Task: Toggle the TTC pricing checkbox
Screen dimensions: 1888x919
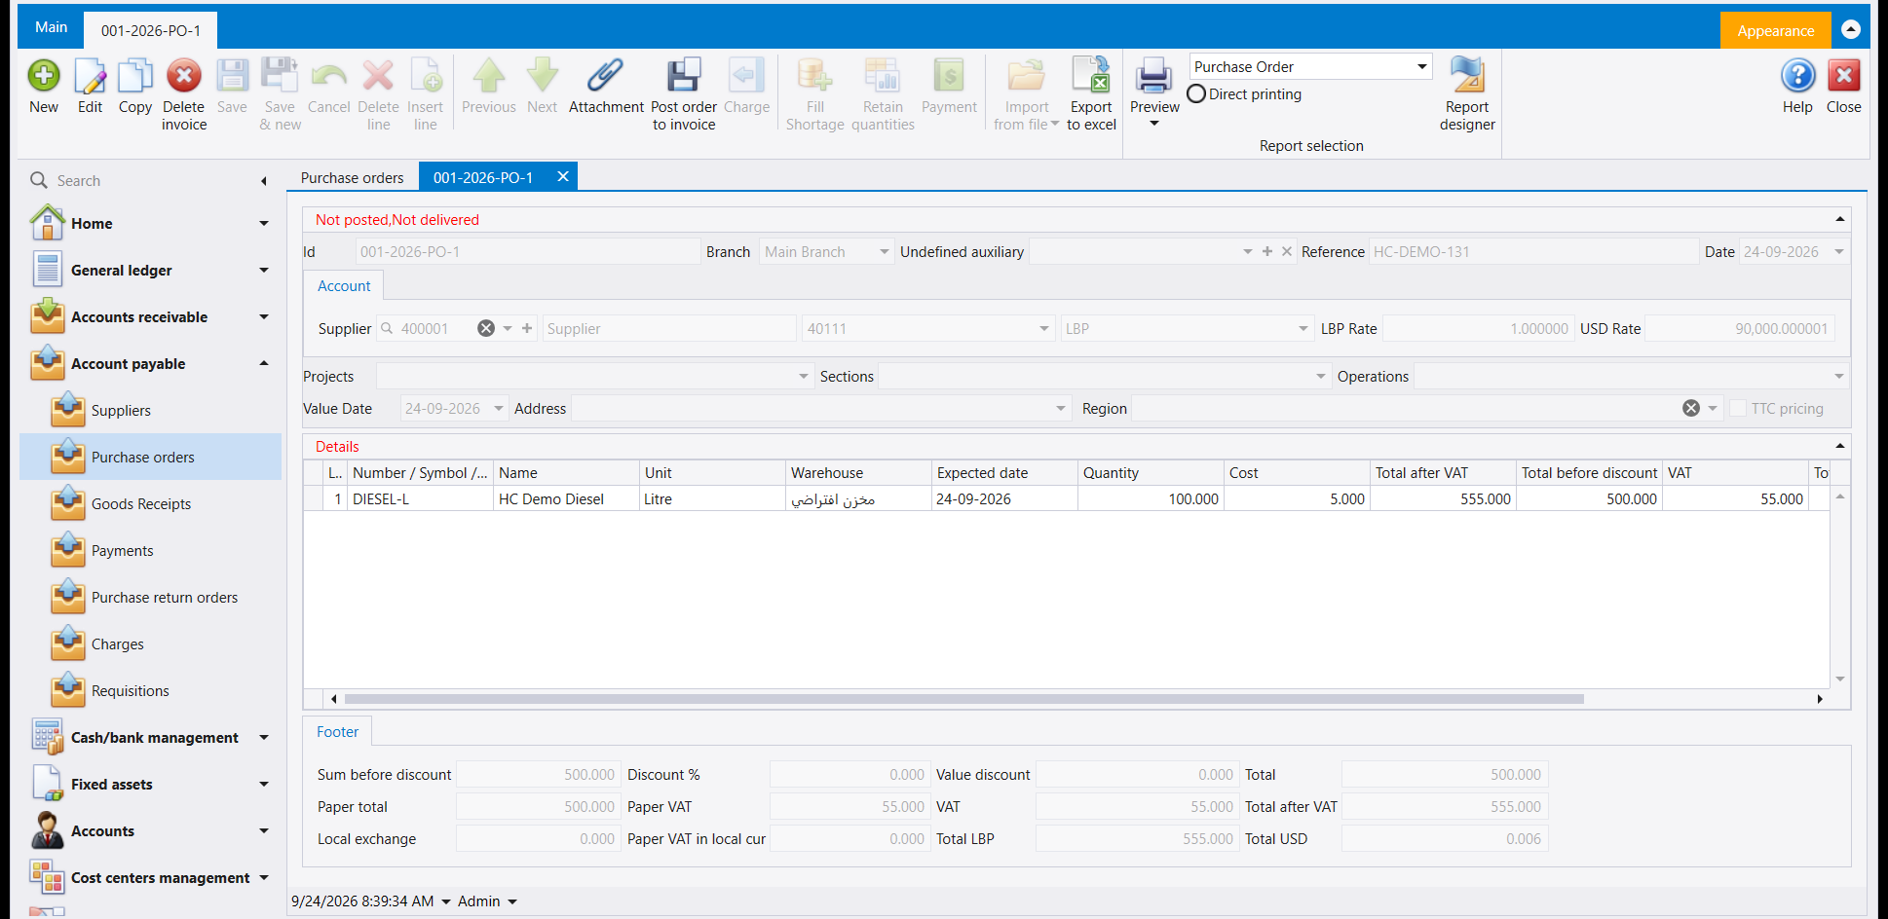Action: point(1738,409)
